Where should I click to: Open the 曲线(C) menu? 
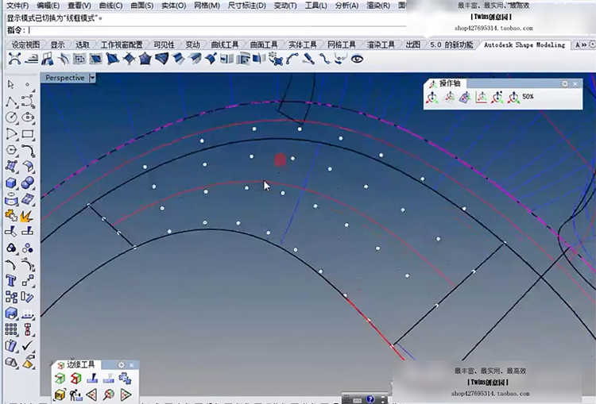coord(110,6)
